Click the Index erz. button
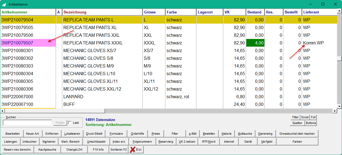This screenshot has height=155, width=342. pos(119,142)
